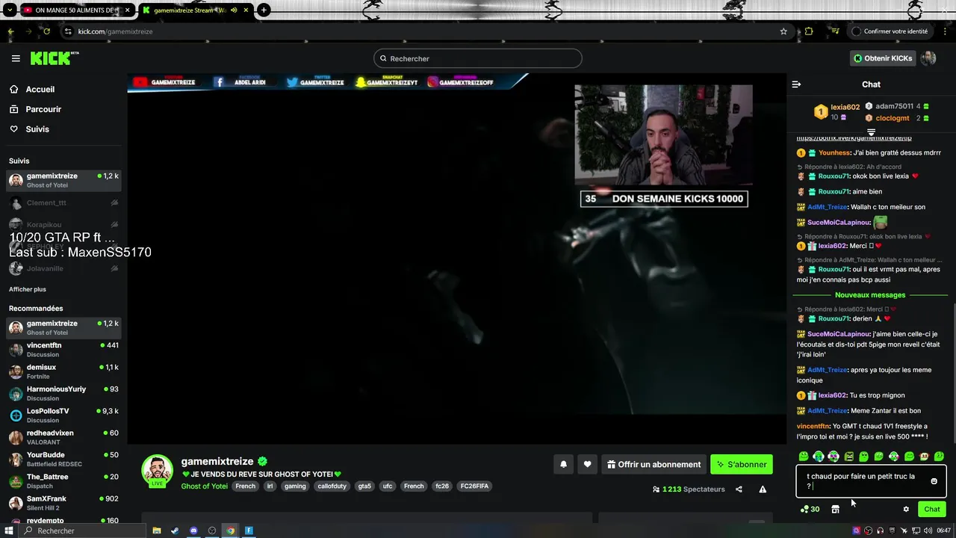The image size is (956, 538).
Task: Open The_Battree Dispatch channel
Action: pos(63,481)
